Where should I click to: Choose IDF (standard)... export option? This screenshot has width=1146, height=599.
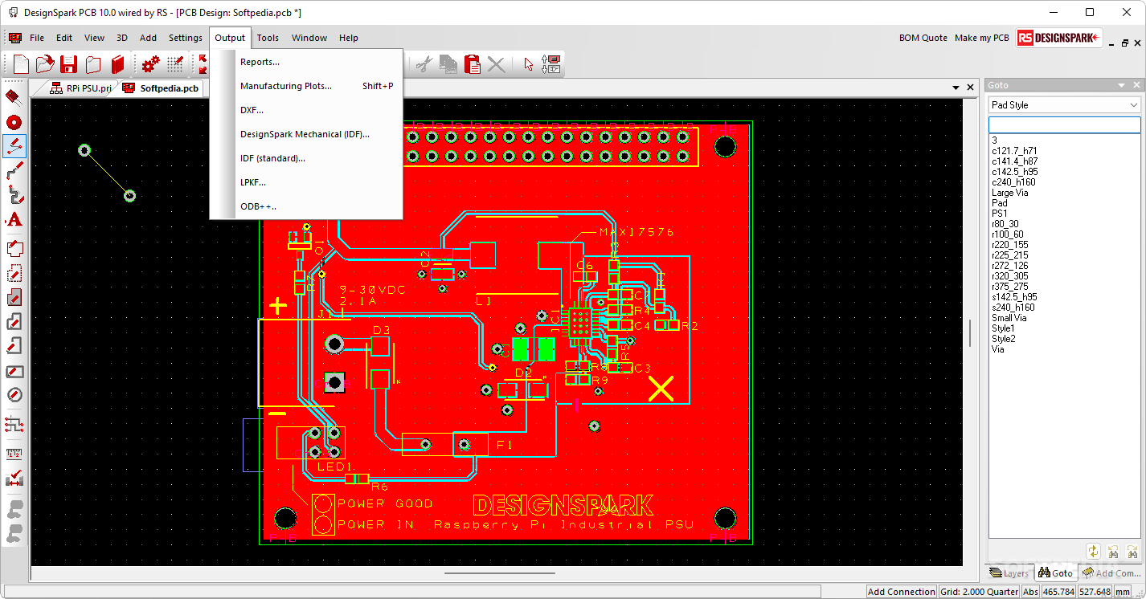click(x=306, y=158)
